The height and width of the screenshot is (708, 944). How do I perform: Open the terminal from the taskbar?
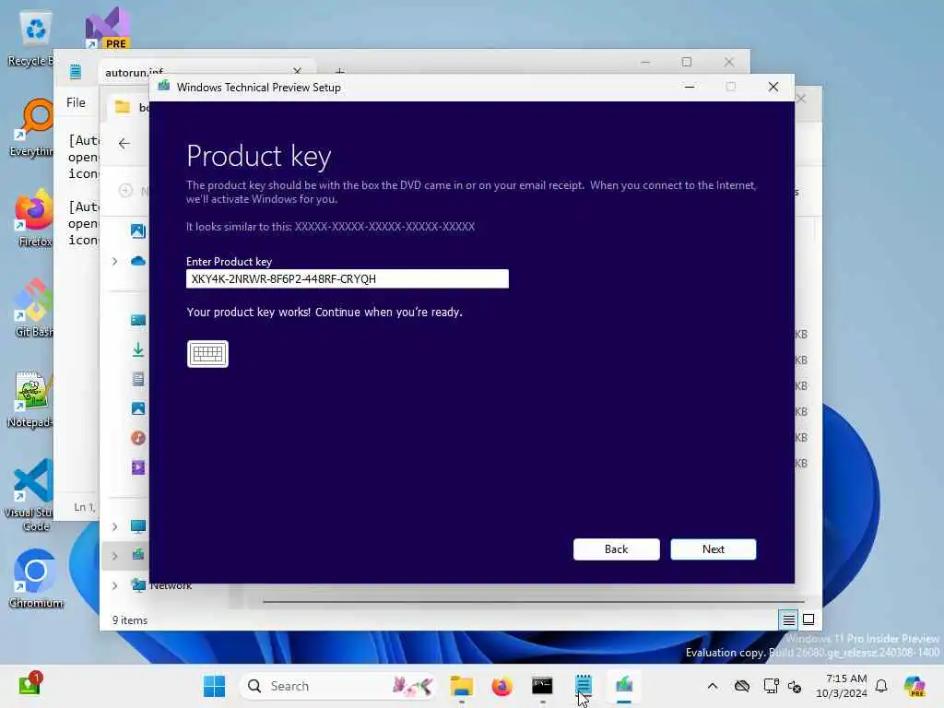[x=542, y=686]
